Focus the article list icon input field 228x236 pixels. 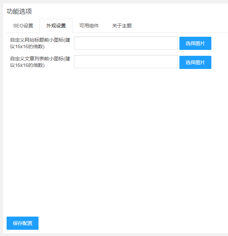pos(126,62)
